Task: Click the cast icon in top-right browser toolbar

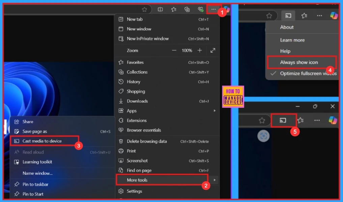Action: (288, 16)
